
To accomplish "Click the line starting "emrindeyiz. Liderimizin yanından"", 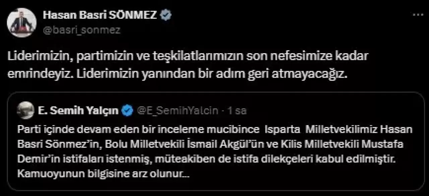I will pyautogui.click(x=178, y=73).
